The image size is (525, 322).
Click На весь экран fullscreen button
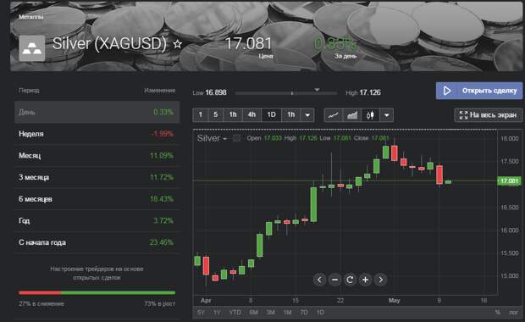pyautogui.click(x=489, y=115)
